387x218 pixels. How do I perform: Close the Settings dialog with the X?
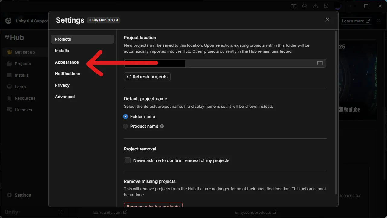click(327, 20)
